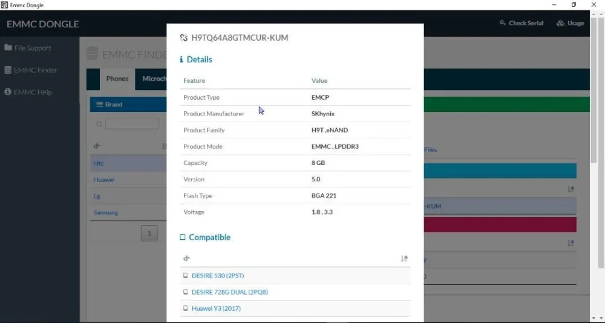Click the EMMC DONGLE header title

pyautogui.click(x=43, y=24)
